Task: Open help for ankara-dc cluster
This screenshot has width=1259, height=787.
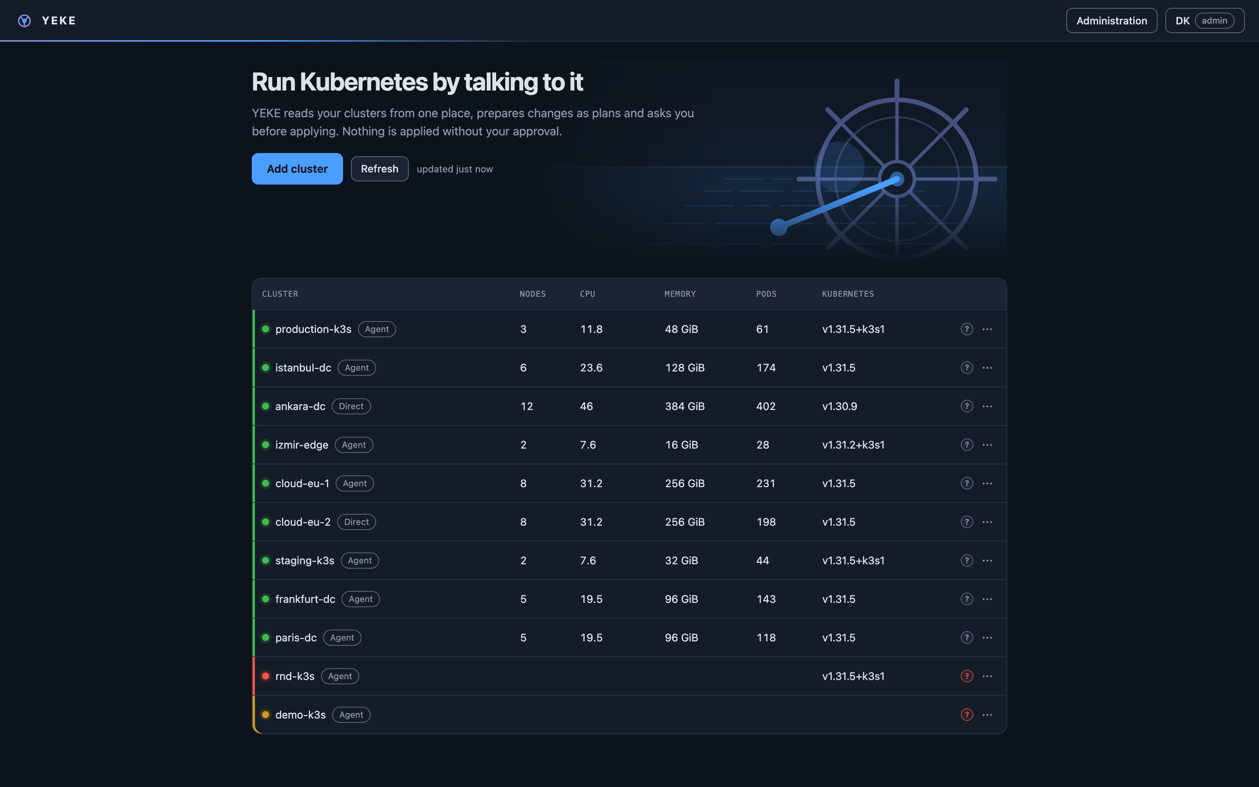Action: tap(967, 406)
